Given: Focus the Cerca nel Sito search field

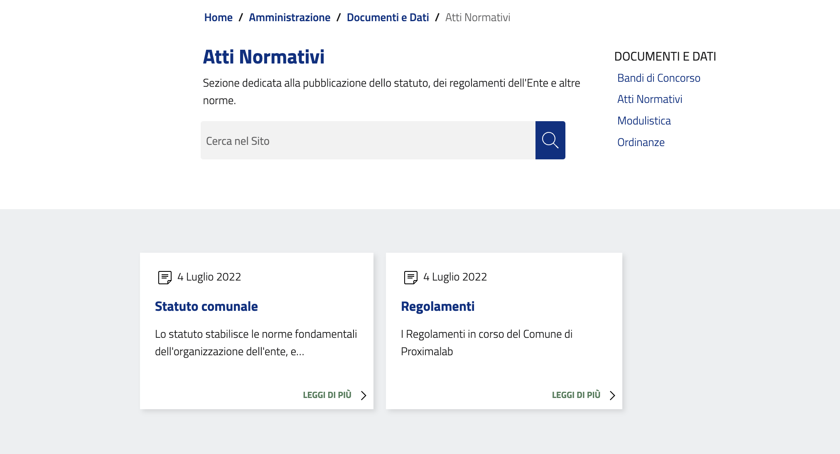Looking at the screenshot, I should [x=368, y=141].
